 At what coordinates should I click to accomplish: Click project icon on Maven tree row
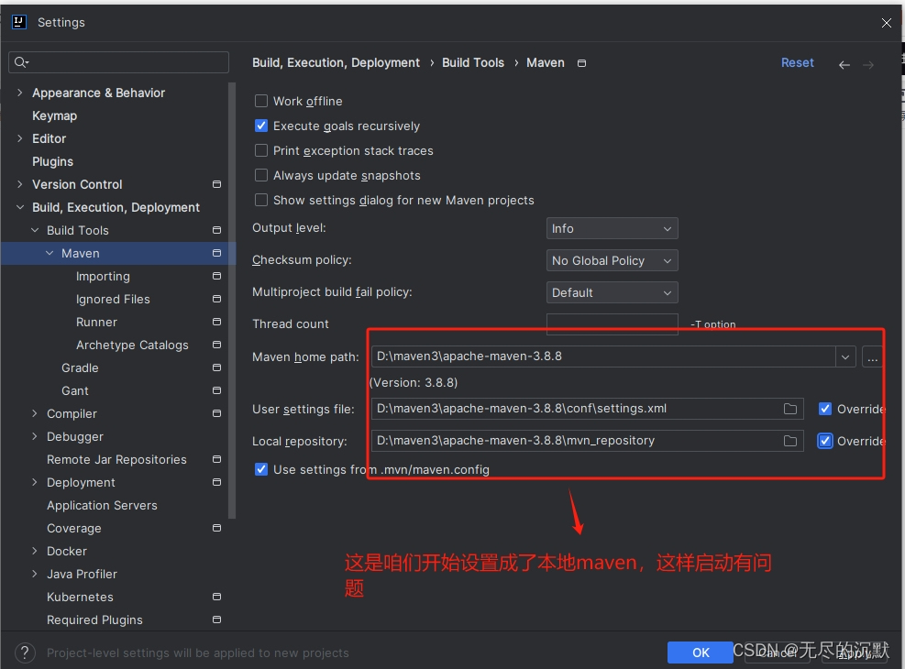point(217,253)
